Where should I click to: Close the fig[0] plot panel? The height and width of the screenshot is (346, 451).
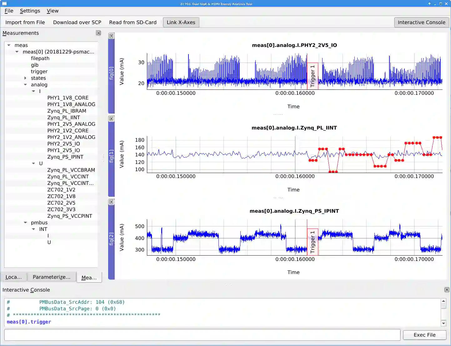click(x=111, y=36)
